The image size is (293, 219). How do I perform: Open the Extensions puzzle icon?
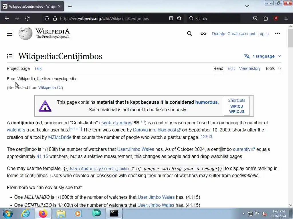pyautogui.click(x=266, y=19)
